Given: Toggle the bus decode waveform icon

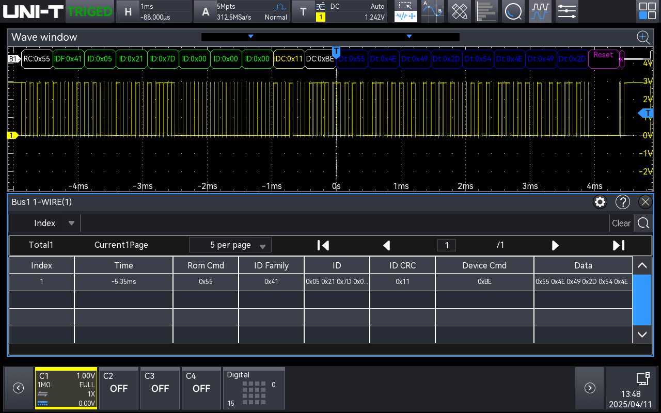Looking at the screenshot, I should tap(540, 11).
